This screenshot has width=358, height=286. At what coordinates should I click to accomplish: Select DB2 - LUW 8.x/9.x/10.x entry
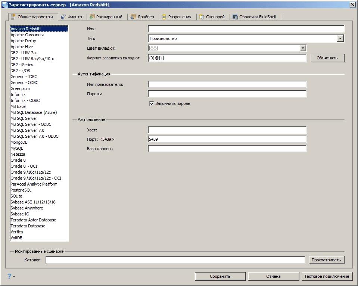pyautogui.click(x=39, y=59)
